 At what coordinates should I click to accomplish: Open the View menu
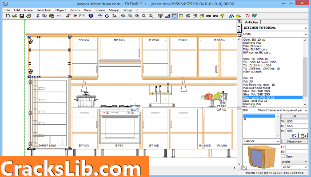point(88,10)
